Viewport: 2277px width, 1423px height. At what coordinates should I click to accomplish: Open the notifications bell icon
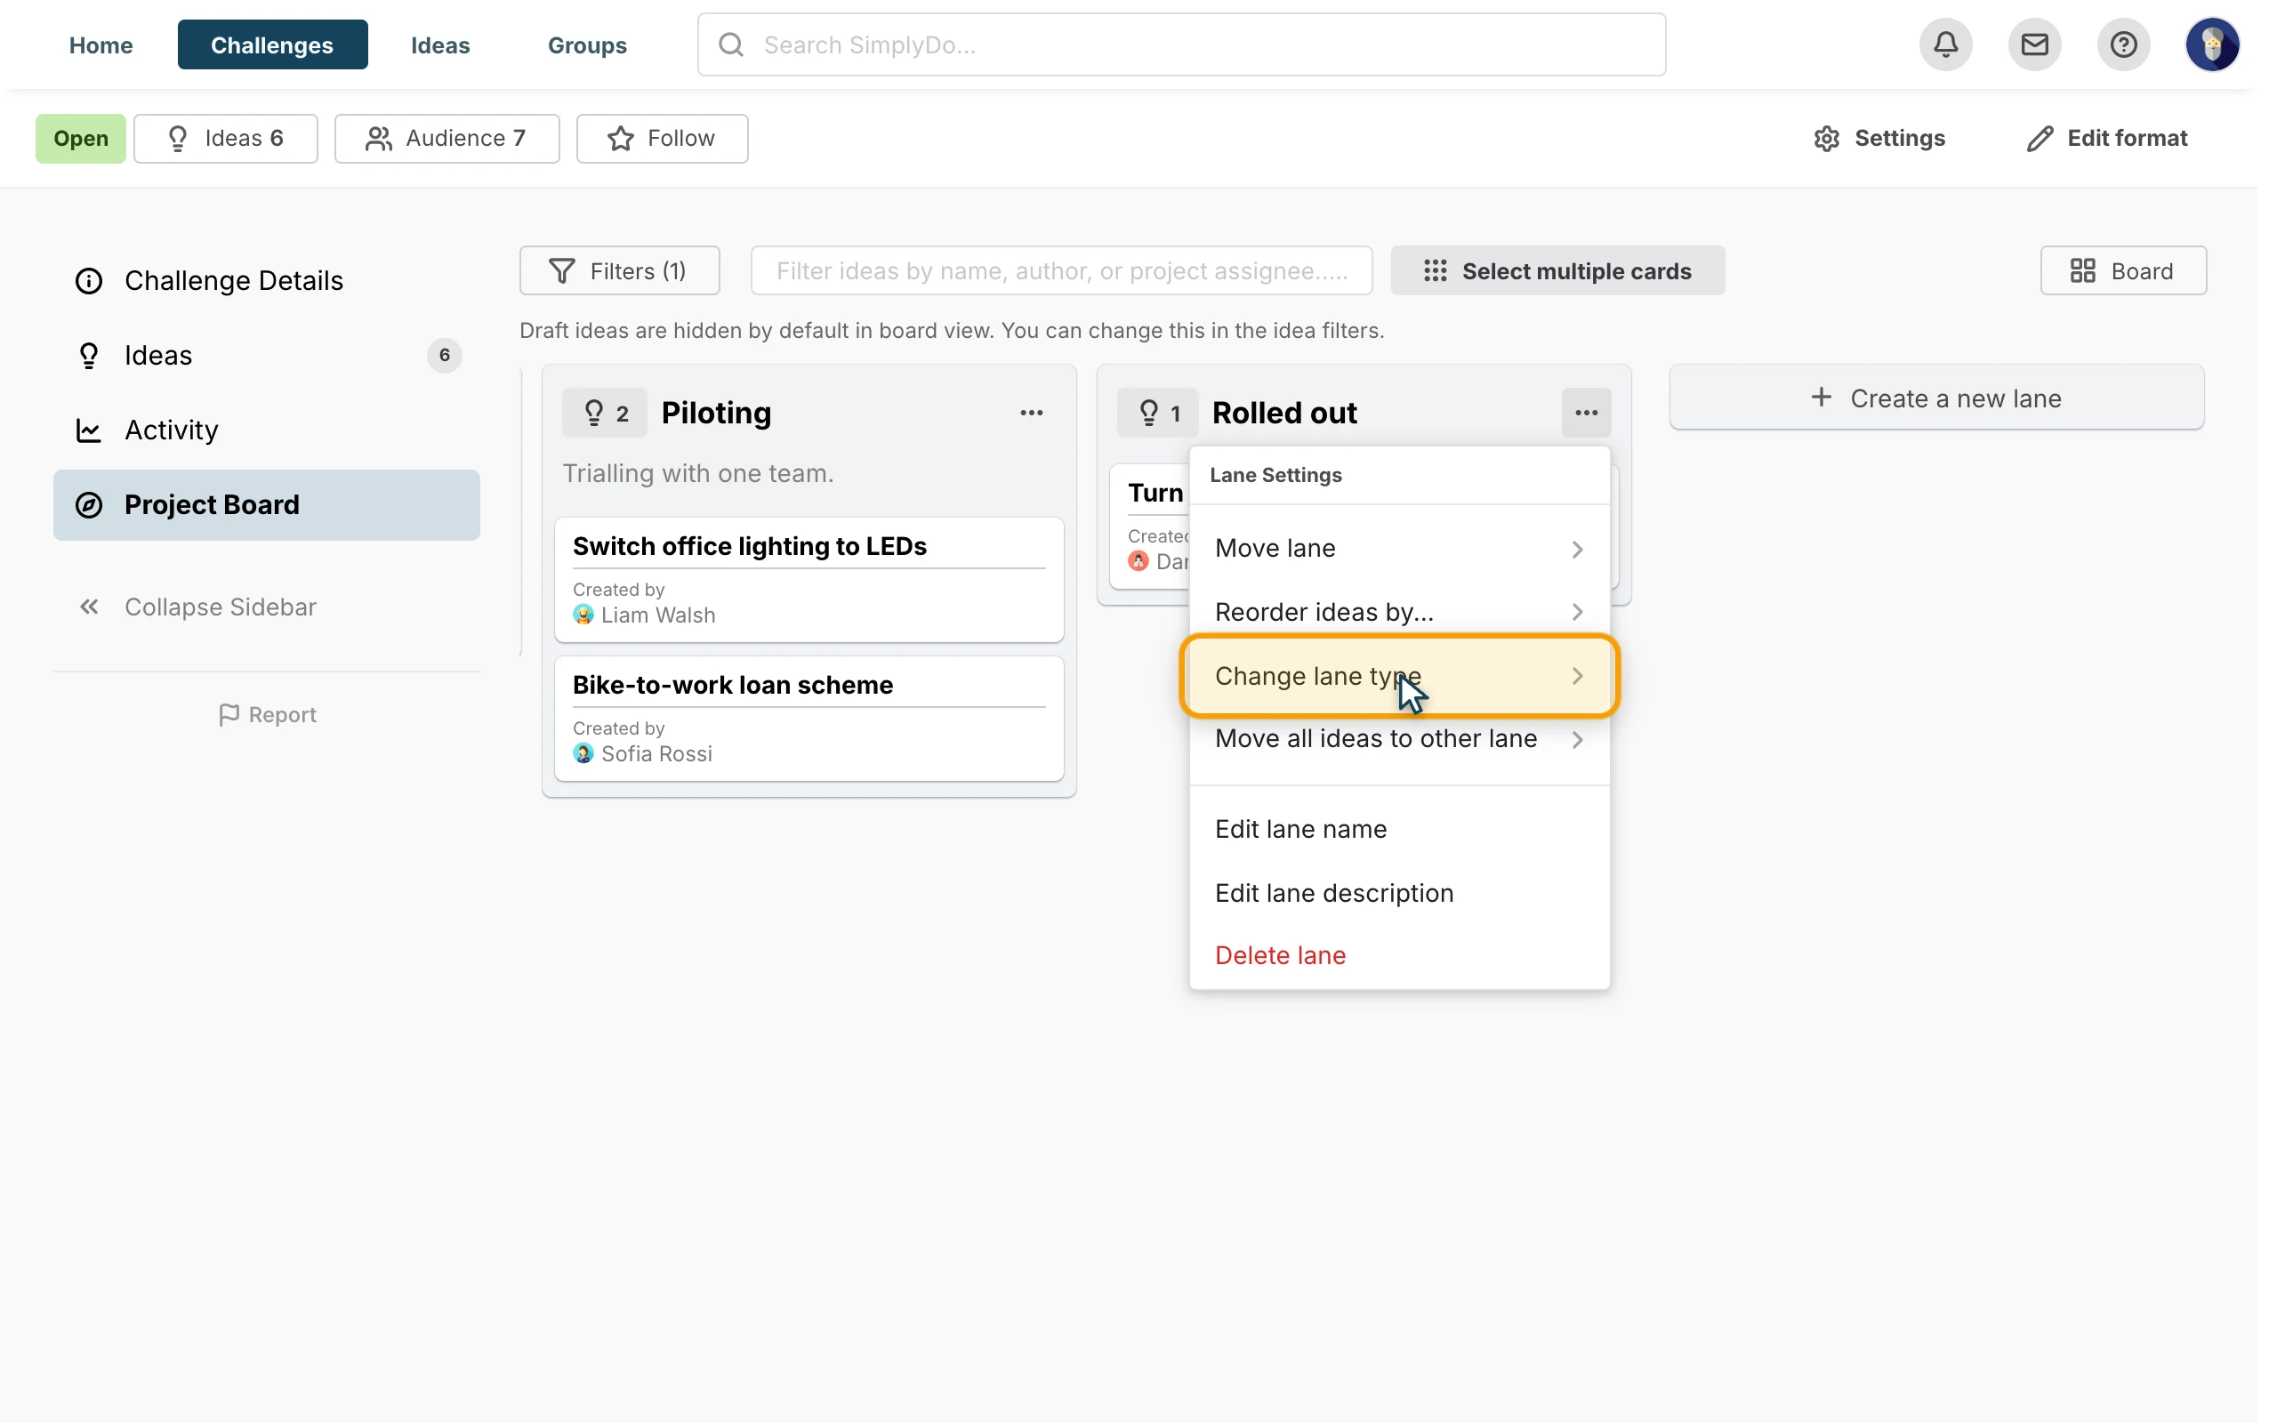pyautogui.click(x=1945, y=44)
